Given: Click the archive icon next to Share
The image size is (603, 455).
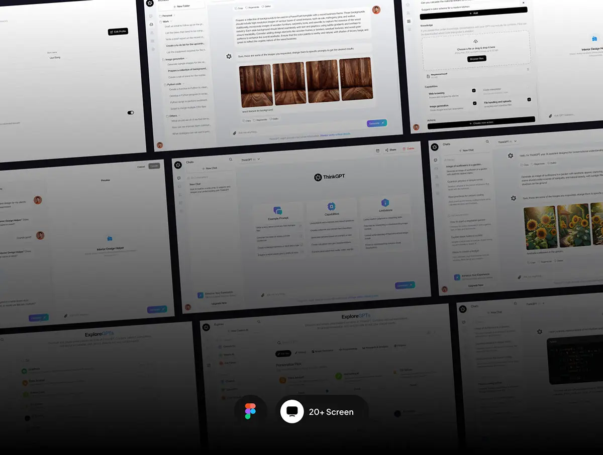Looking at the screenshot, I should (x=377, y=150).
